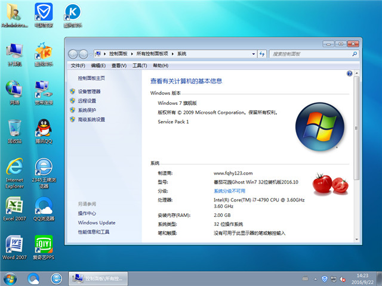Click the vertical scrollbar thumb
The image size is (382, 286).
tap(356, 128)
